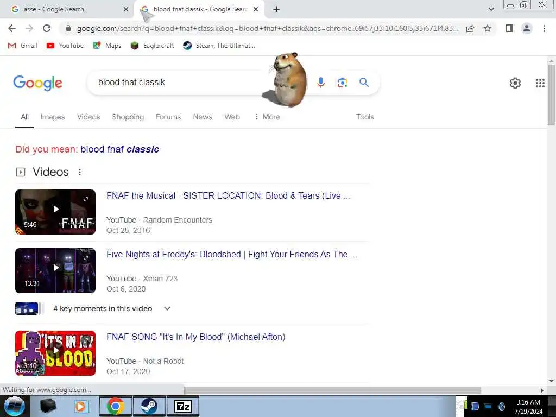Viewport: 556px width, 417px height.
Task: Open the Google apps grid
Action: 540,83
